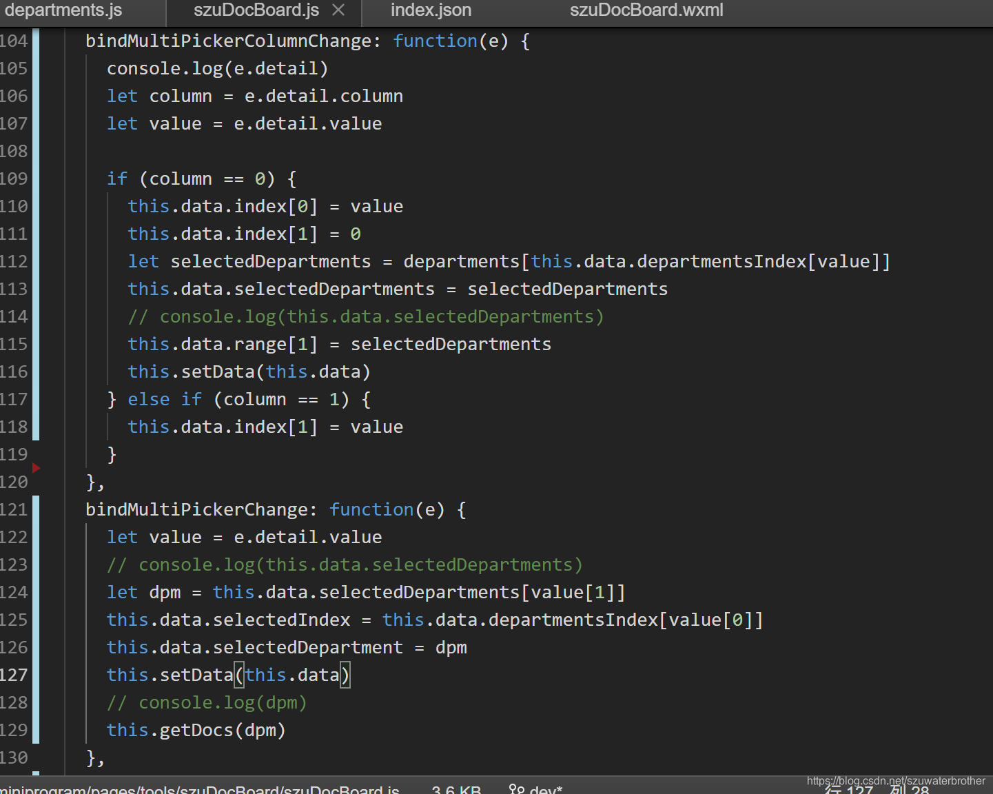Switch to the szuDocBoard.js tab
The height and width of the screenshot is (794, 993).
(256, 10)
